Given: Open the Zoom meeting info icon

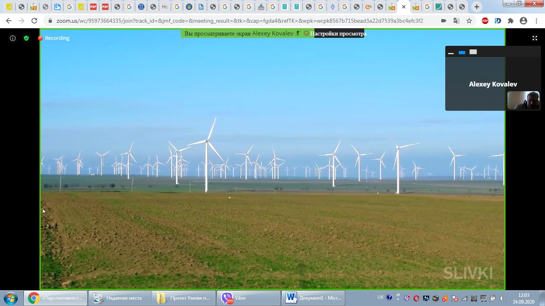Looking at the screenshot, I should click(13, 38).
